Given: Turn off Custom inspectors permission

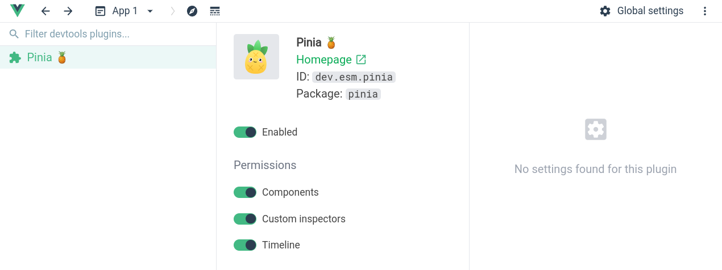Looking at the screenshot, I should tap(245, 219).
